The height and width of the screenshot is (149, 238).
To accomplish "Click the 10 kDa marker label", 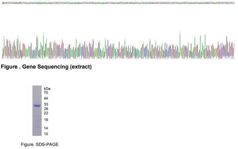I will (46, 134).
